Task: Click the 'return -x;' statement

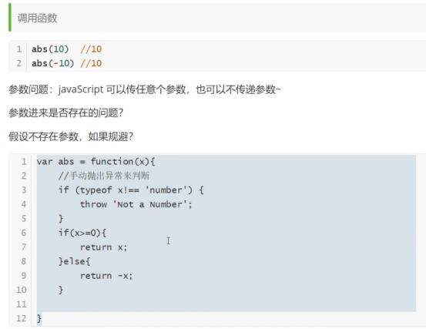Action: click(106, 276)
